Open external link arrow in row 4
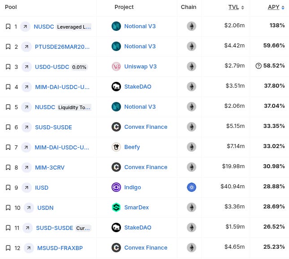Screen dimensions: 289x259 26,87
